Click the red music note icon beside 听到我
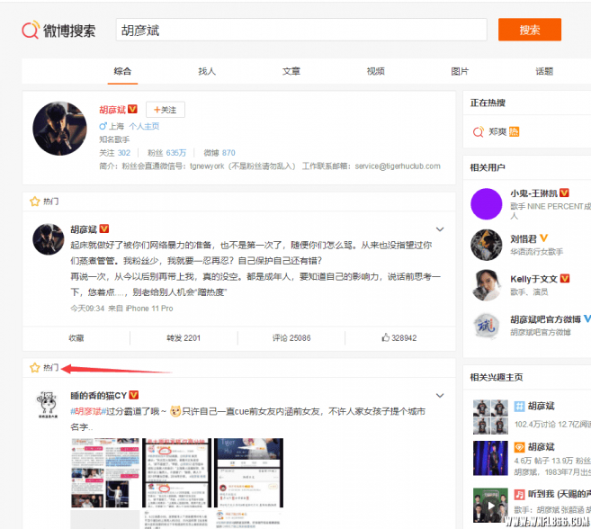591x529 pixels. pos(519,494)
